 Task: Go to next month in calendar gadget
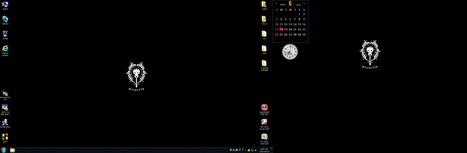click(304, 3)
